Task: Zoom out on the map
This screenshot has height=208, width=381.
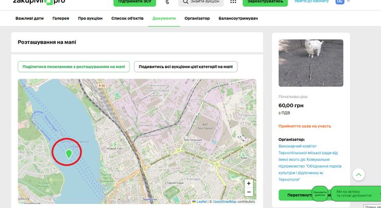Action: point(249,192)
